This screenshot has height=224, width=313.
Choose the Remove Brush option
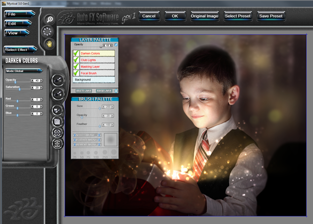click(87, 145)
